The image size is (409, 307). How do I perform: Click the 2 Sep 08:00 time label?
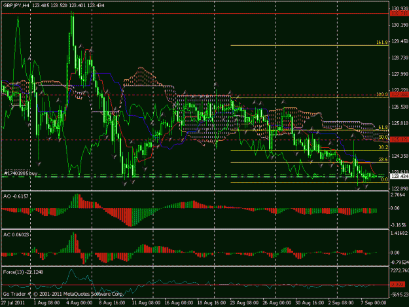(x=341, y=302)
